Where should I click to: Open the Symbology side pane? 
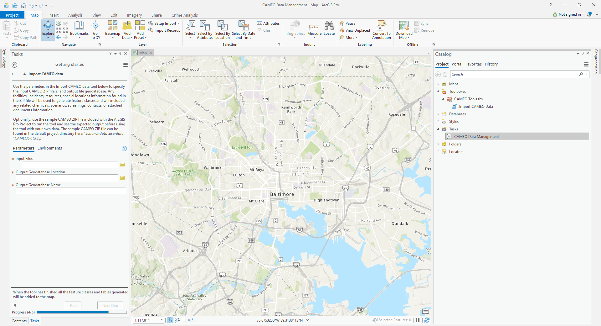tap(4, 59)
